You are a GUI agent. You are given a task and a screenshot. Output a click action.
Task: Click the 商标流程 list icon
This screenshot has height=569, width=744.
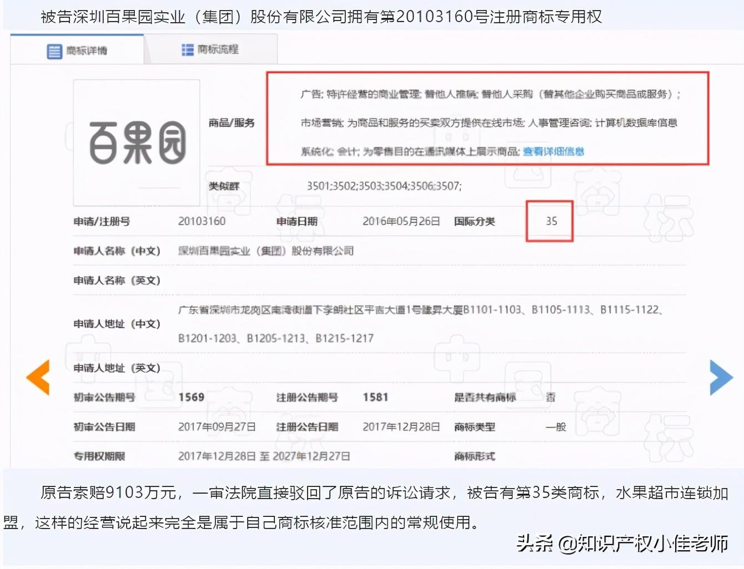click(x=188, y=50)
